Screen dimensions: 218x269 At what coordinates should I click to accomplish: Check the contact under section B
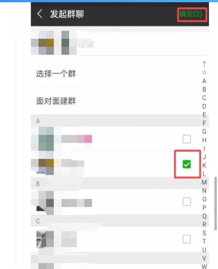[187, 201]
